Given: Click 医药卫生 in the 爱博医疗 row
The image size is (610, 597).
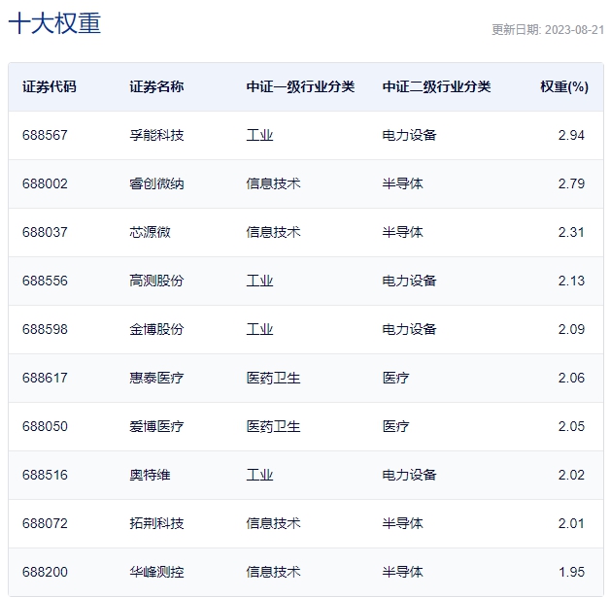Looking at the screenshot, I should [x=273, y=427].
